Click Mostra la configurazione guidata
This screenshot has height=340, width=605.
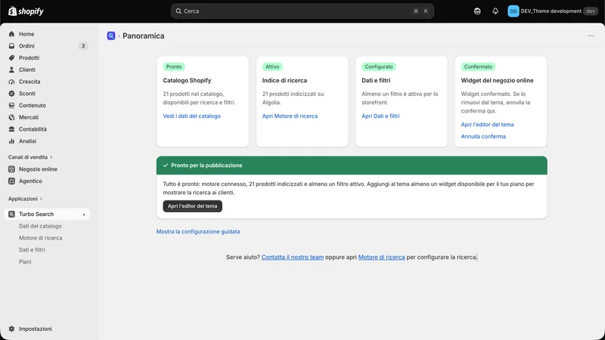point(198,232)
